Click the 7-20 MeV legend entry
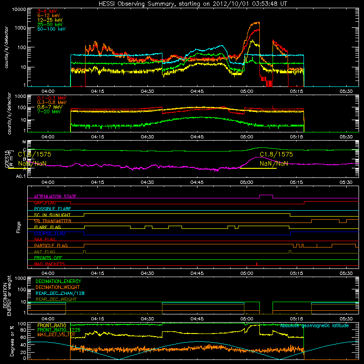Image resolution: width=364 pixels, height=364 pixels. pyautogui.click(x=49, y=111)
